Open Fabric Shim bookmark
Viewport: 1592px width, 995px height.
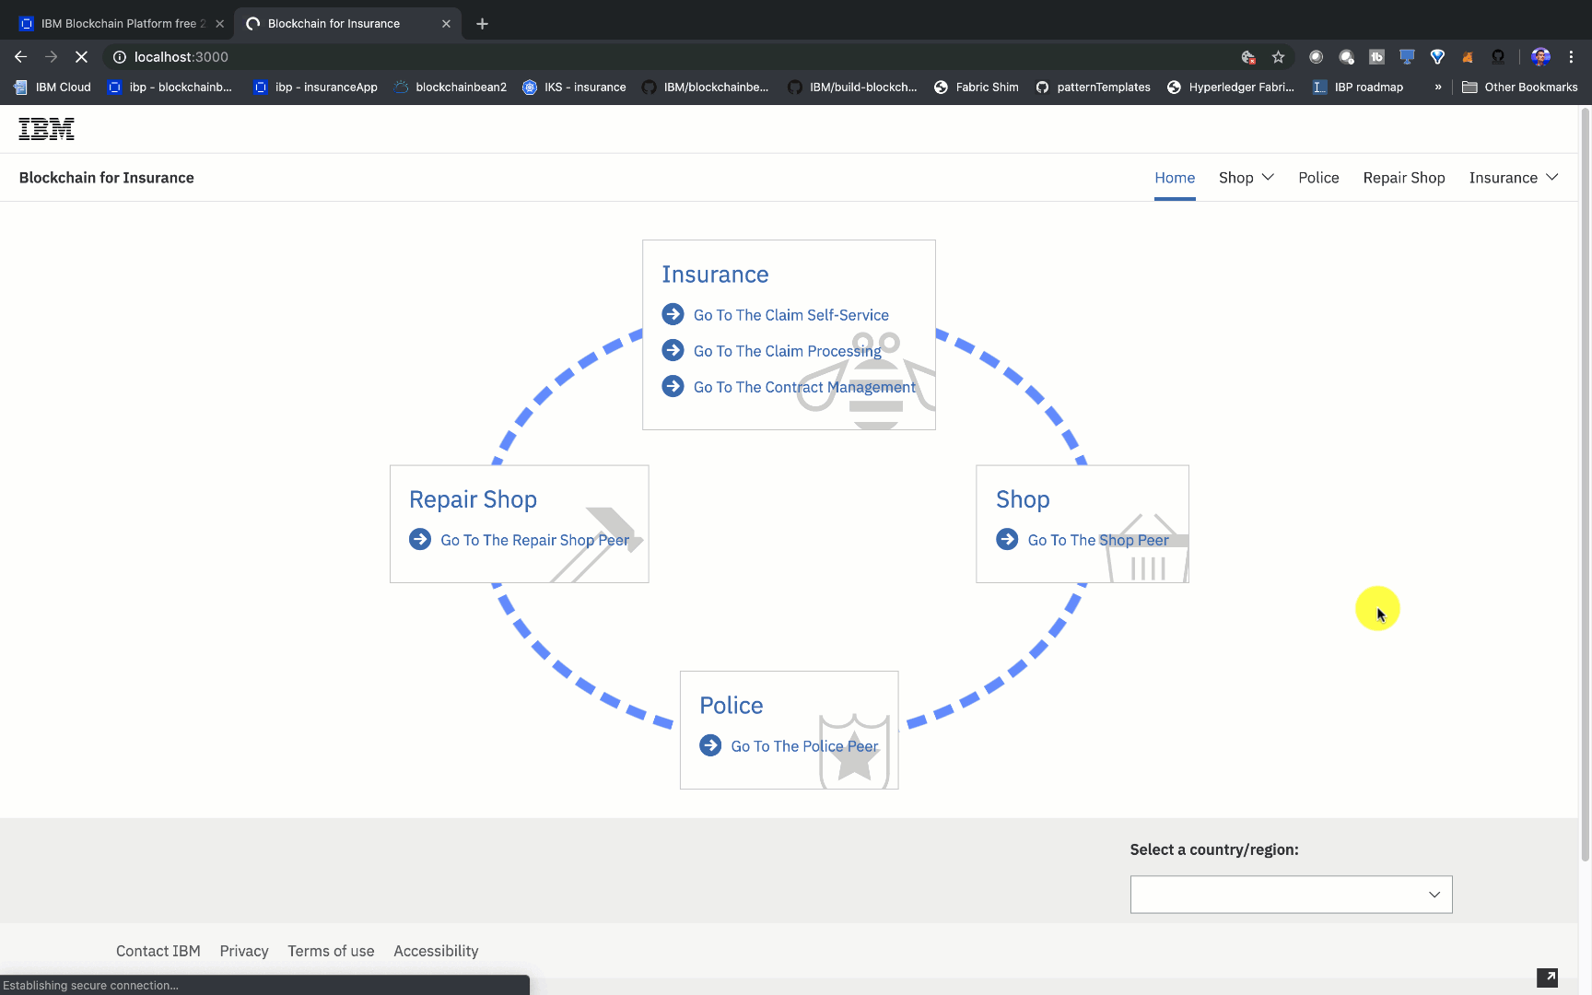point(976,87)
